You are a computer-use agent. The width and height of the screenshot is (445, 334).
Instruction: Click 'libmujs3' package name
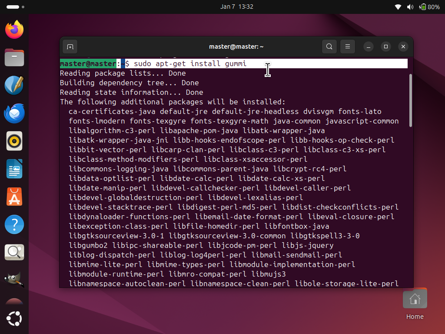tap(269, 274)
